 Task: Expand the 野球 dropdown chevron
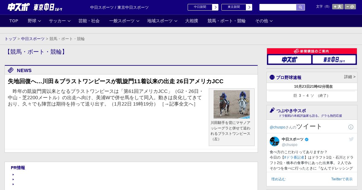tap(40, 21)
